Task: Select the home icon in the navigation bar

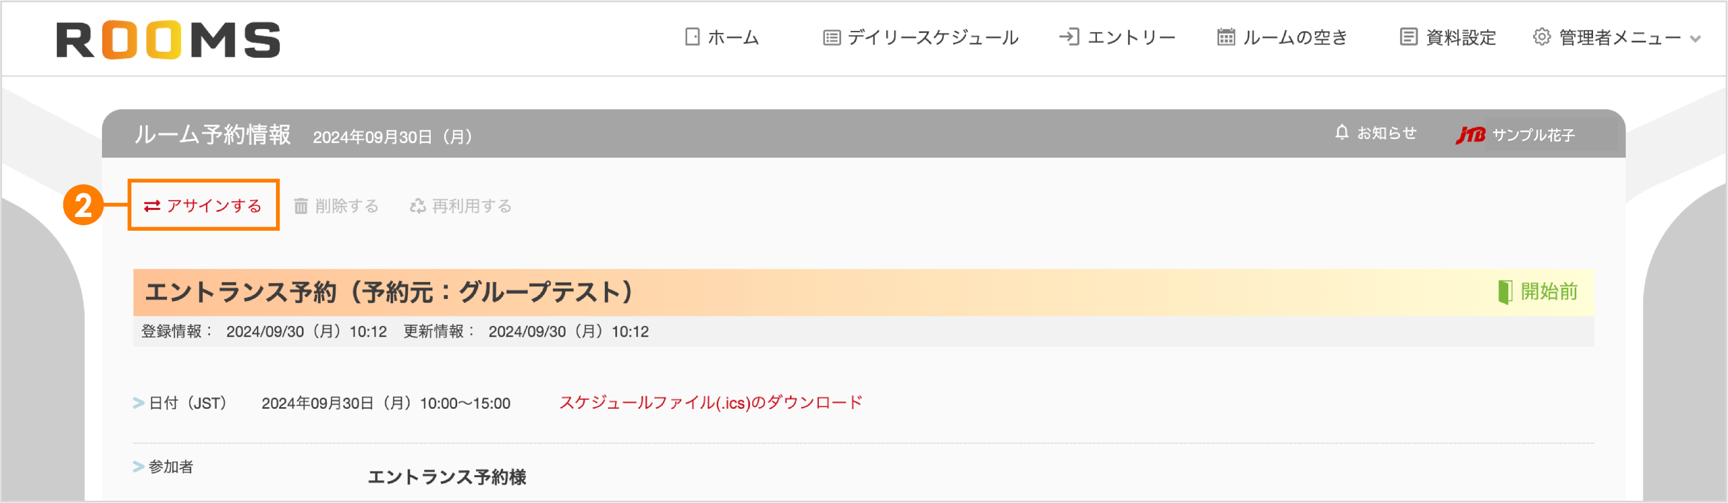Action: click(x=693, y=38)
